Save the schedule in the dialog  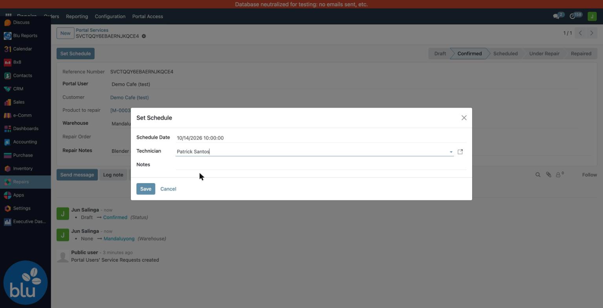pyautogui.click(x=146, y=189)
